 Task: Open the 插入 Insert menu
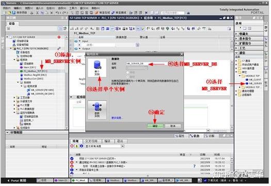39,8
